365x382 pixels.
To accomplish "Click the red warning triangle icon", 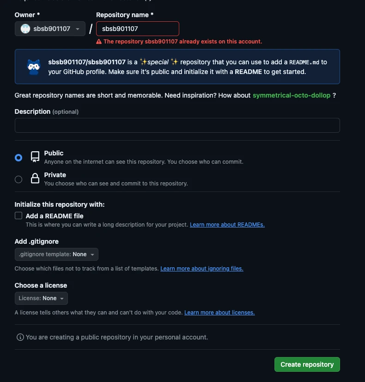I will [99, 42].
